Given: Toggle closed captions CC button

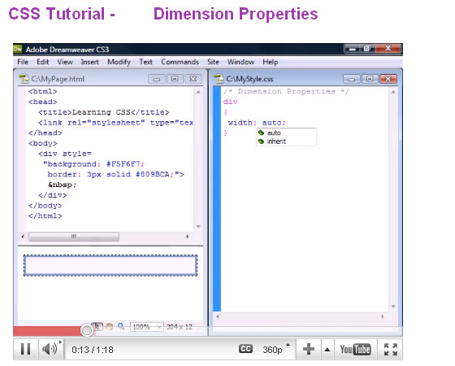Looking at the screenshot, I should coord(245,349).
